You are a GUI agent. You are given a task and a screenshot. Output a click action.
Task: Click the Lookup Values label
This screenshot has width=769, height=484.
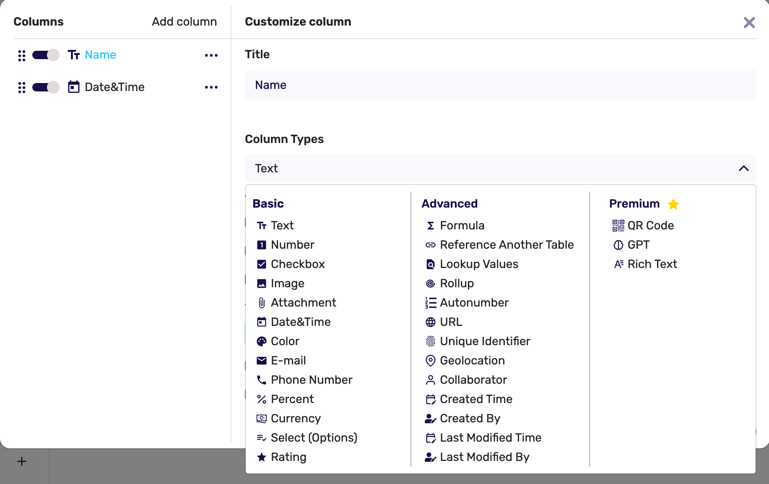[x=479, y=264]
